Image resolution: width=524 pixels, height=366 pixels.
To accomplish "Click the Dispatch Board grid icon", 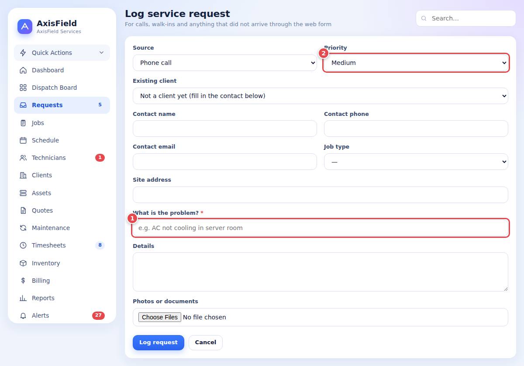I will [23, 88].
